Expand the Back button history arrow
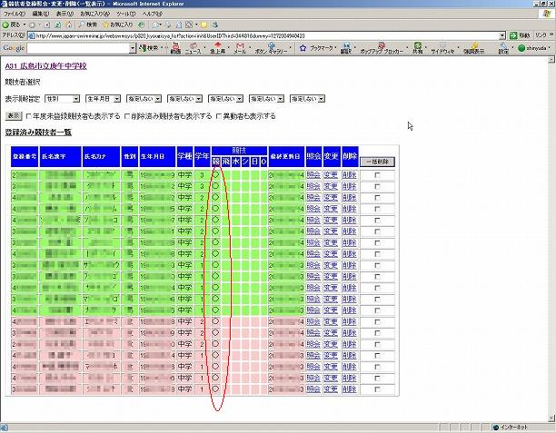Viewport: 556px width, 433px height. (x=25, y=25)
